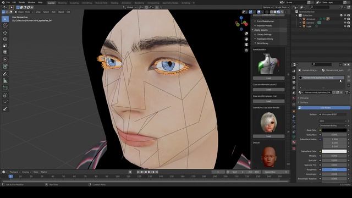Image resolution: width=352 pixels, height=198 pixels.
Task: Open the Modifier wrench properties tab
Action: 294,117
